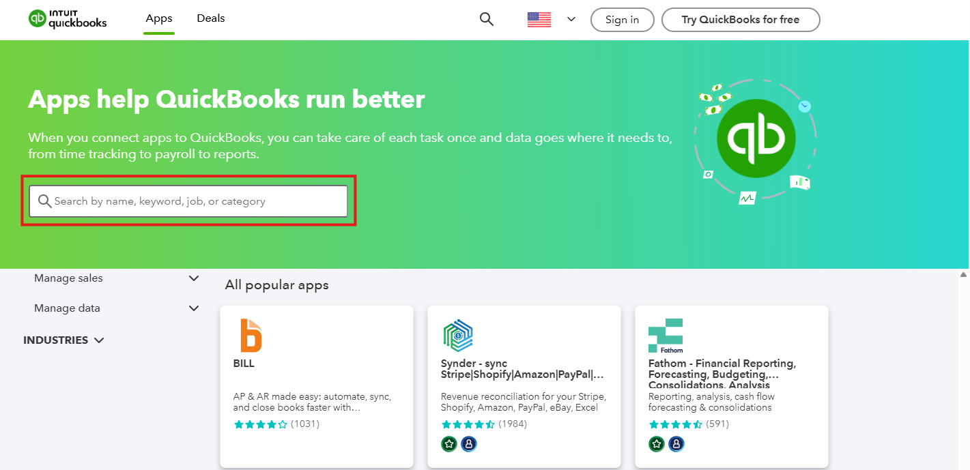Click Fathom green star badge icon
The width and height of the screenshot is (970, 470).
(x=657, y=444)
